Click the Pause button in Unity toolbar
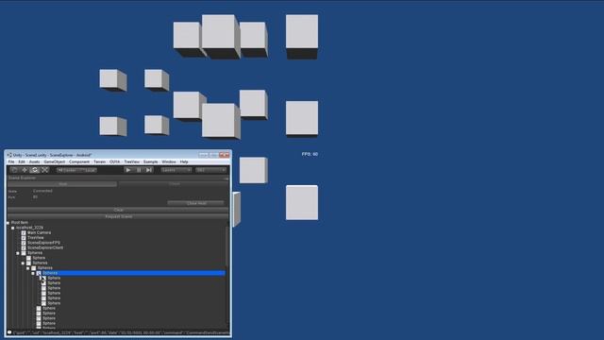 click(x=139, y=170)
